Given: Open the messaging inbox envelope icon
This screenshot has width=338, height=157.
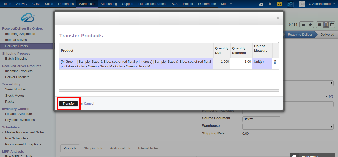Looking at the screenshot, I should [261, 4].
